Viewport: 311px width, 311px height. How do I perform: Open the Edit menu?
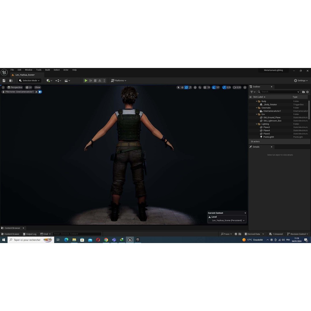19,70
